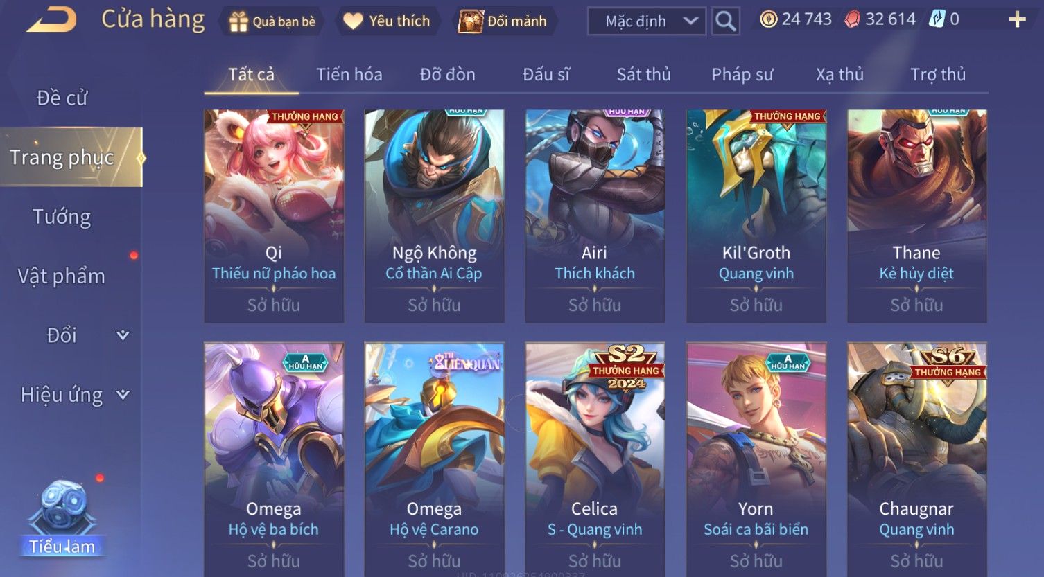1044x577 pixels.
Task: Open the search magnifier icon
Action: coord(725,21)
